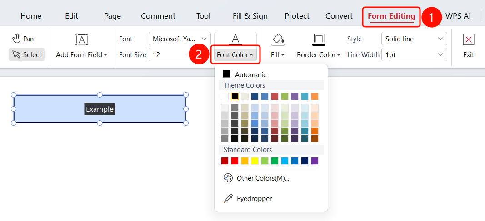This screenshot has width=485, height=221.
Task: Expand the Fill dropdown
Action: [278, 55]
